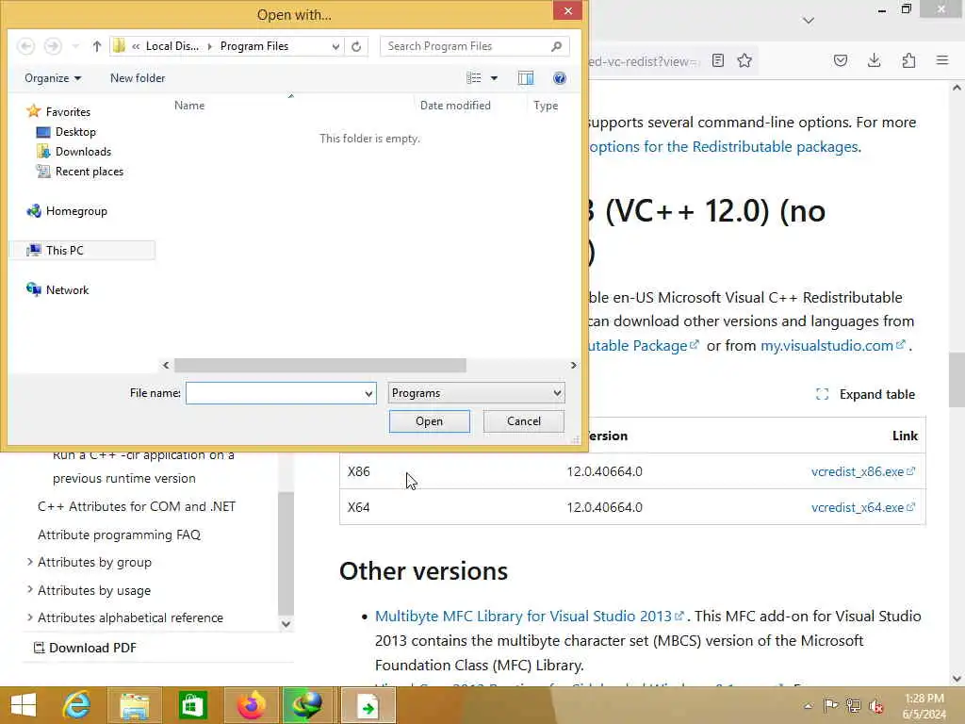Expand the File name dropdown arrow
Viewport: 965px width, 724px height.
click(368, 393)
